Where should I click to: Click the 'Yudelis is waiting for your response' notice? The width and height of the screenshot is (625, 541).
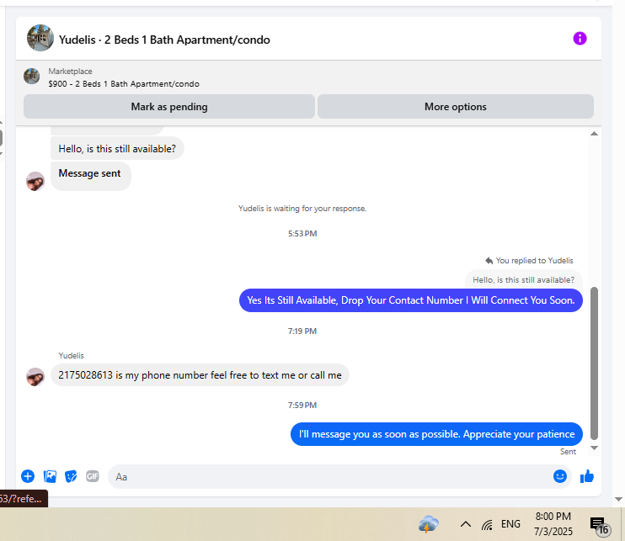click(x=302, y=208)
